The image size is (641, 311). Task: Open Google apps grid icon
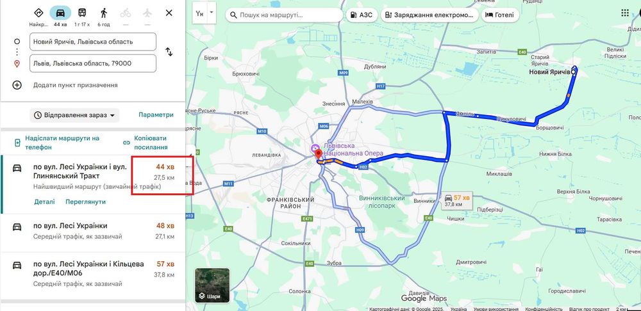coord(624,13)
